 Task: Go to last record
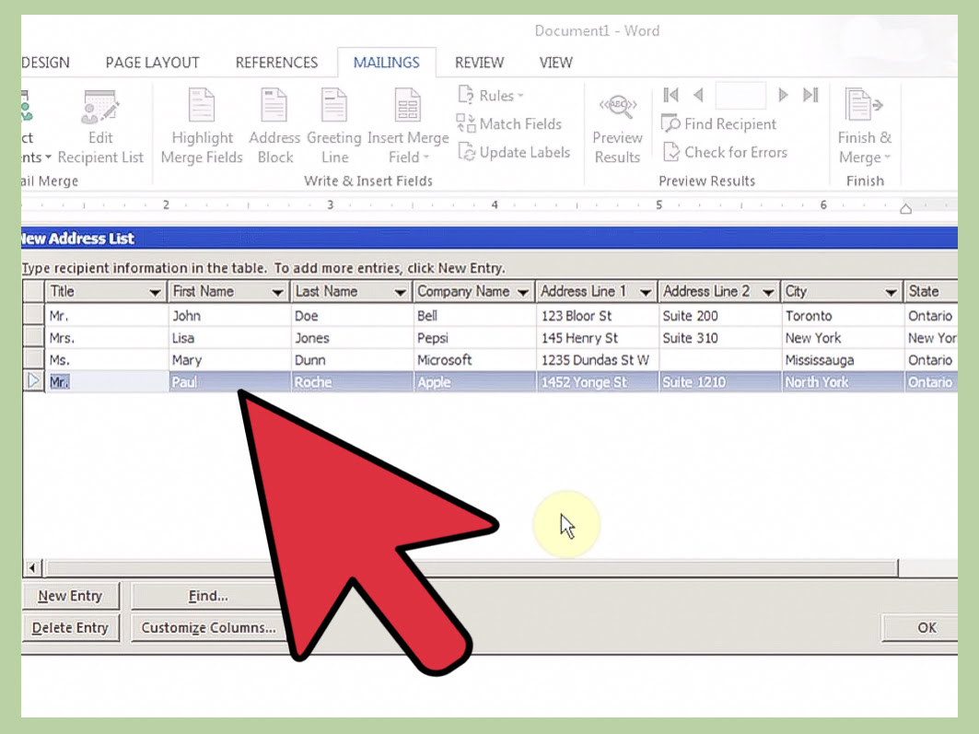[810, 95]
